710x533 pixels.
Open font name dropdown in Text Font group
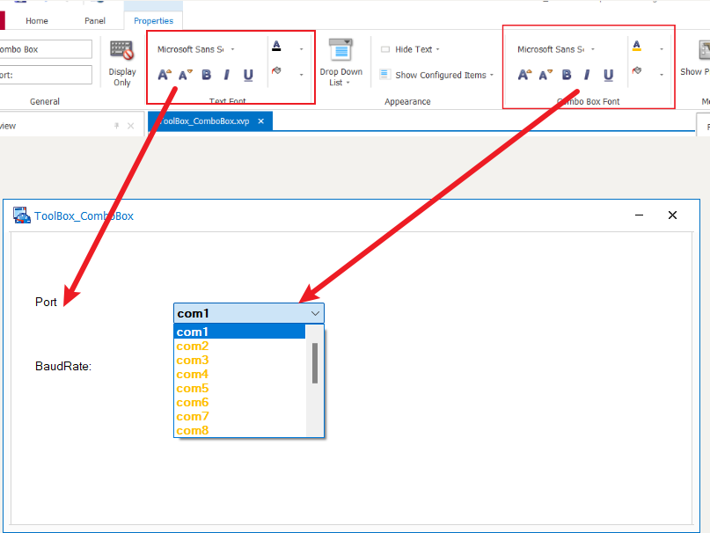[233, 49]
